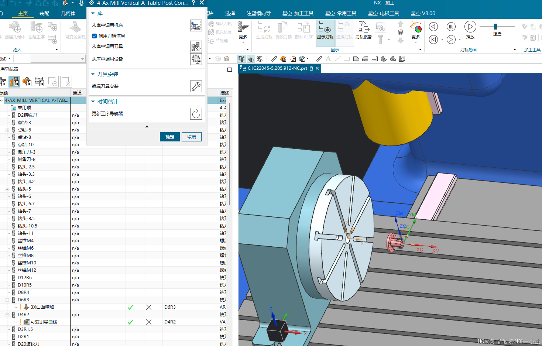Screen dimensions: 542x346
Task: Click the collapse dialog up arrow
Action: 147,127
